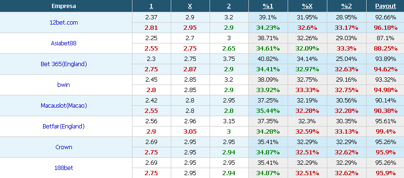Open the Asiabet88 bookmaker link
The height and width of the screenshot is (178, 404).
pos(64,43)
